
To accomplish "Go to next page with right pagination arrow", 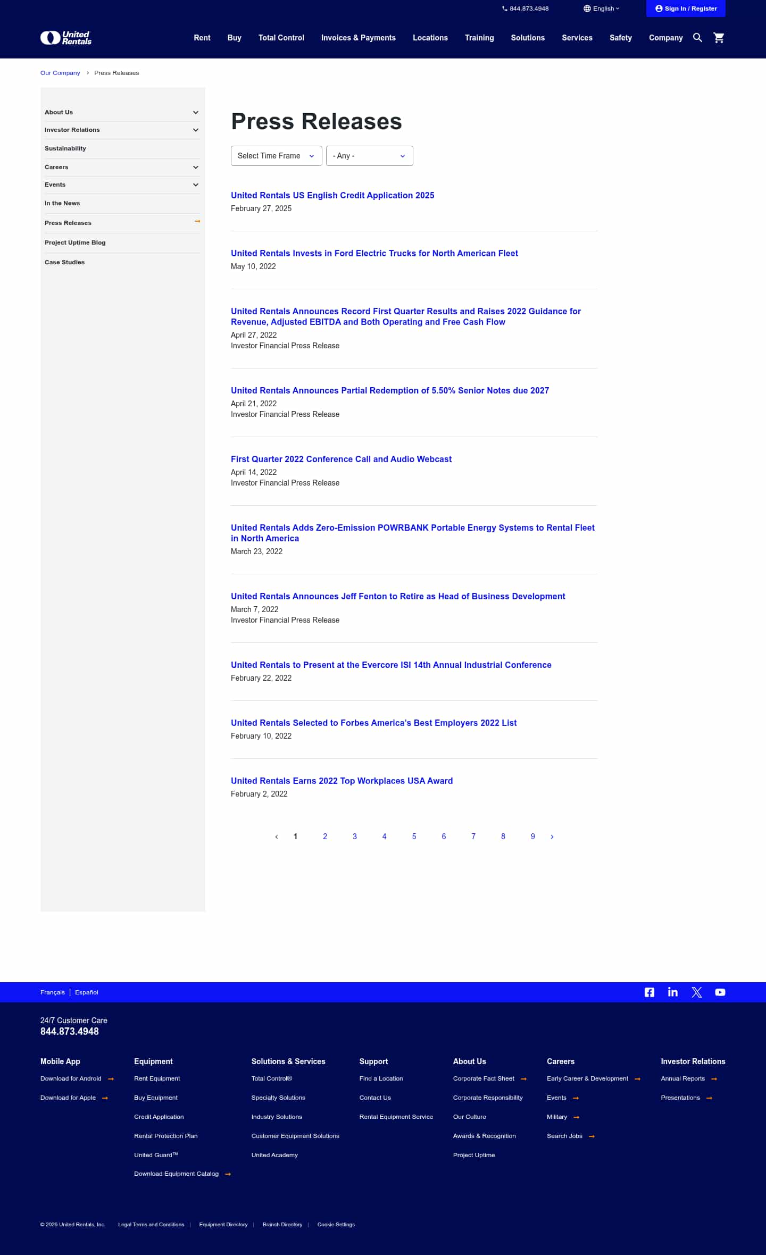I will (x=552, y=836).
